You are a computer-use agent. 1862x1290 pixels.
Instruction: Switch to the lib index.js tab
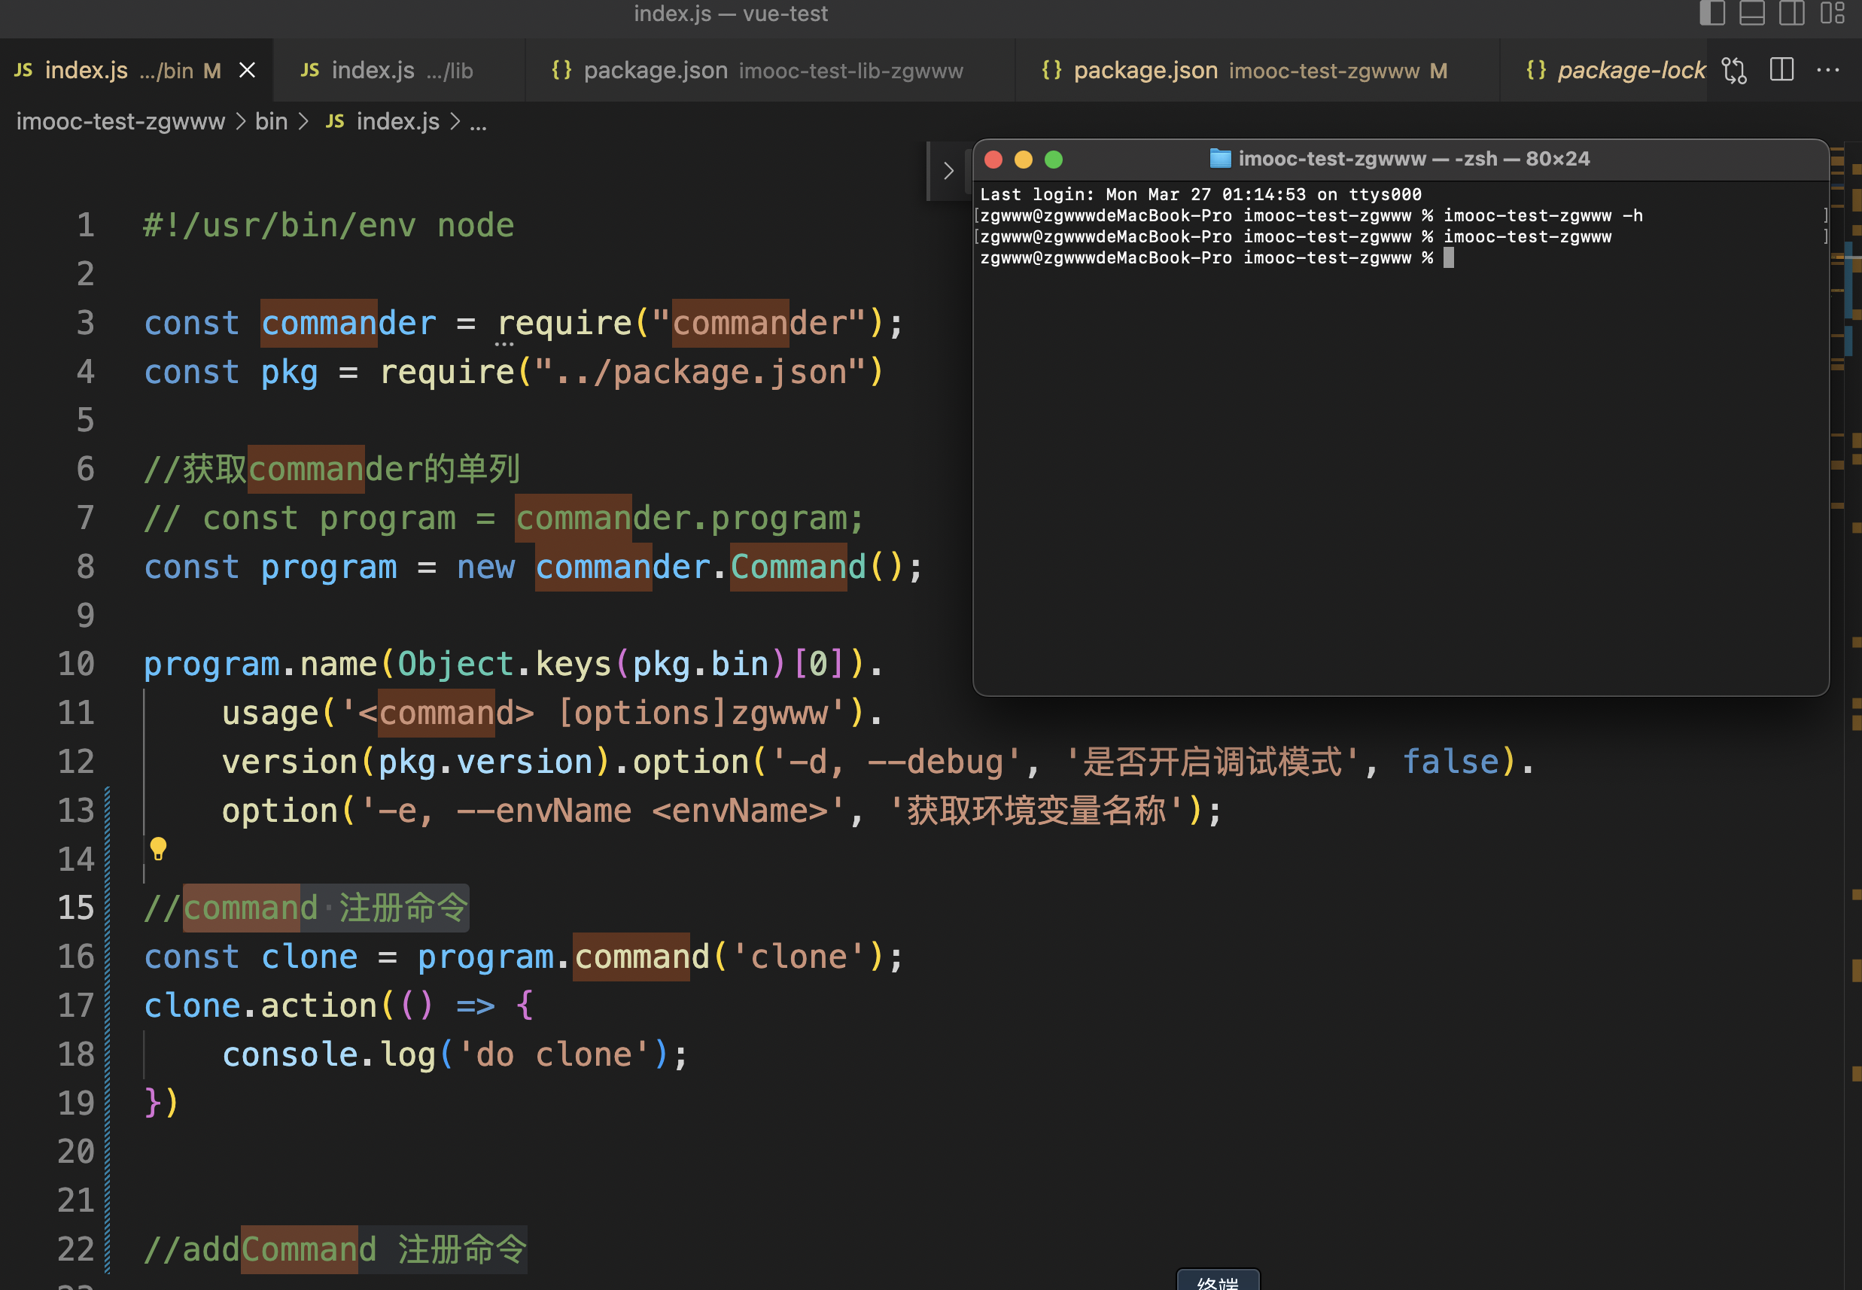coord(386,71)
